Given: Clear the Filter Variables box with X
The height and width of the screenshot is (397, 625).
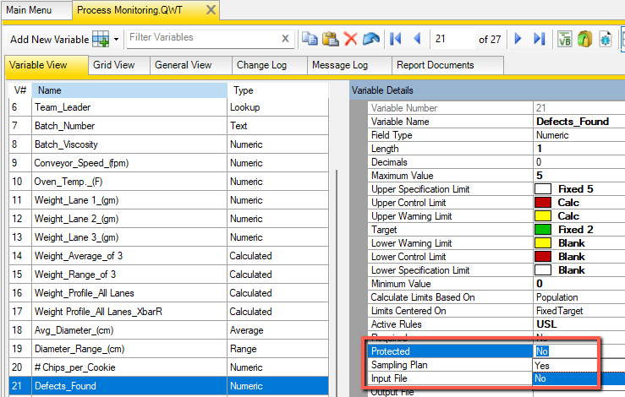Looking at the screenshot, I should 285,39.
